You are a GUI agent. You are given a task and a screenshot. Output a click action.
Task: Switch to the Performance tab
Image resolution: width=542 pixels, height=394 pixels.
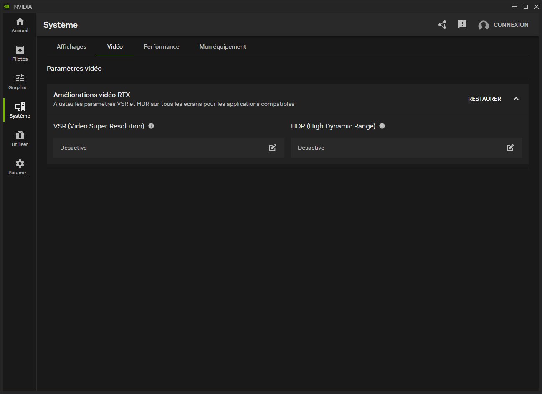(162, 46)
